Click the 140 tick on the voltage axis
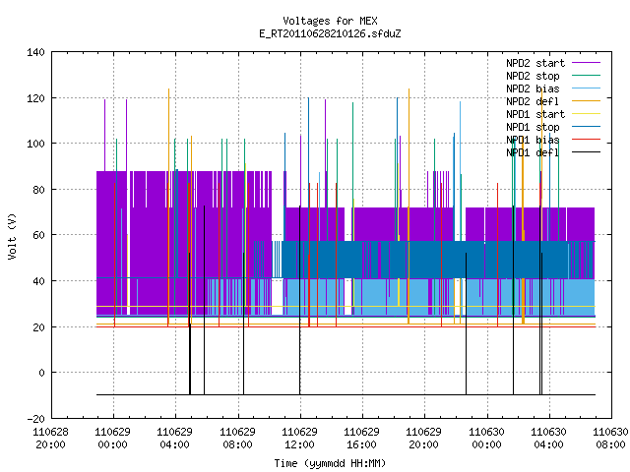This screenshot has height=472, width=630. (x=35, y=52)
